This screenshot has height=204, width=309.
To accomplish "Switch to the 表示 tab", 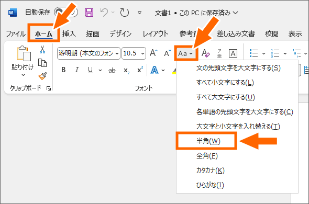I will (295, 33).
